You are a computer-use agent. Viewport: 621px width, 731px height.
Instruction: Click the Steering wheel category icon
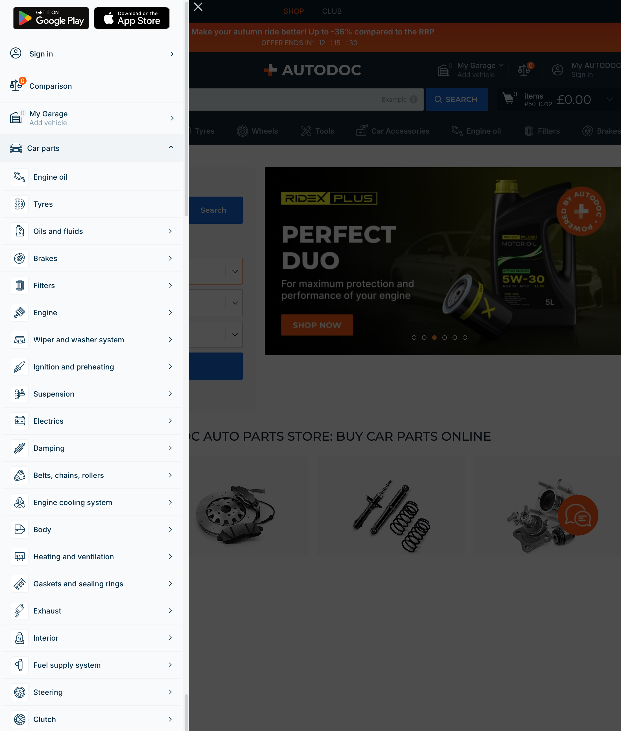tap(20, 692)
